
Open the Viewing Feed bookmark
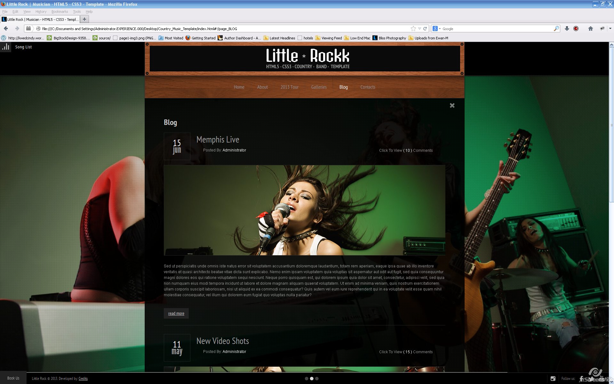(x=329, y=38)
